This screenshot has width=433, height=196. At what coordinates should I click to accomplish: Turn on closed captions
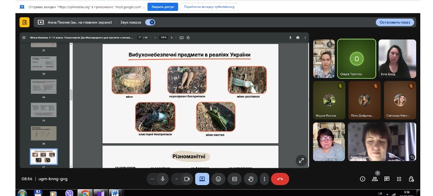(234, 179)
